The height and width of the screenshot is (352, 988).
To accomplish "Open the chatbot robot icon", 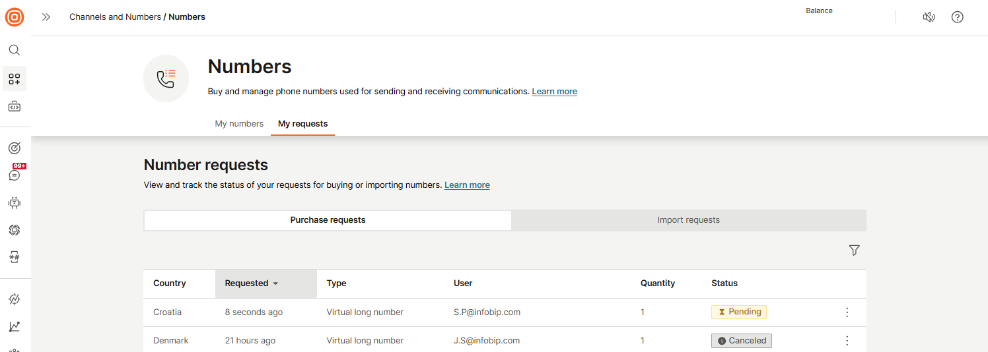I will [x=15, y=203].
